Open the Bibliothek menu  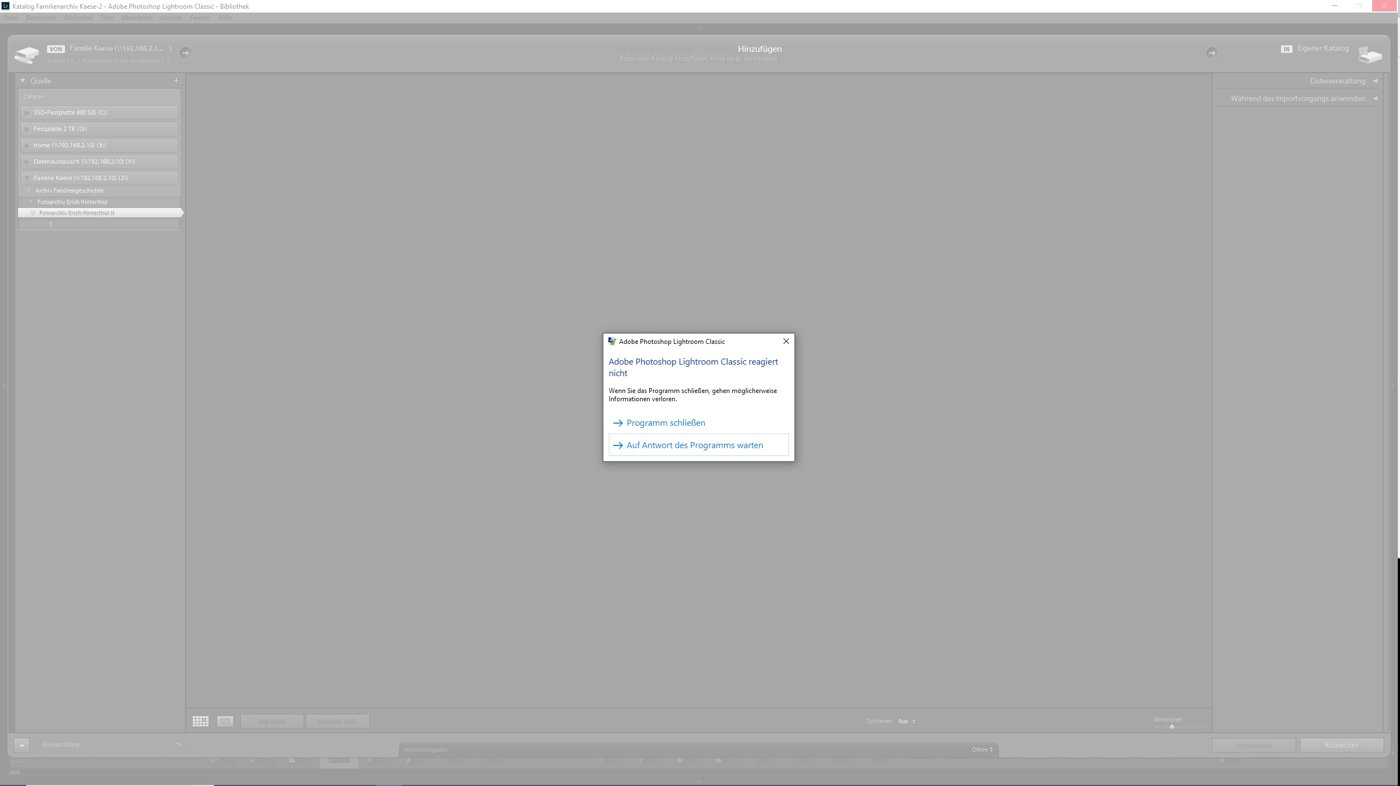click(78, 18)
